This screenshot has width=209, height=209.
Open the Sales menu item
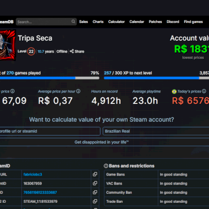[84, 22]
